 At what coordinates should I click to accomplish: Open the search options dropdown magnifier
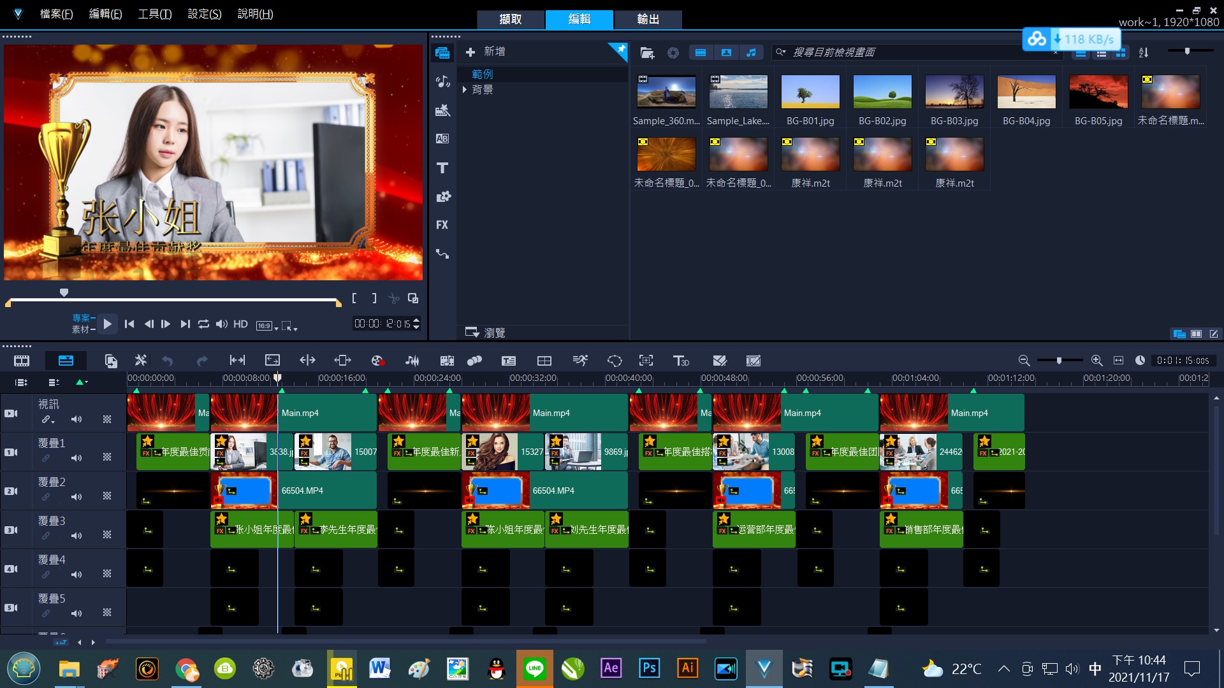(780, 52)
